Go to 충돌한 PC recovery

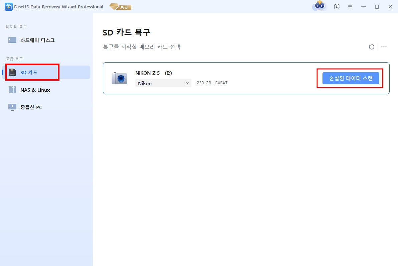click(x=31, y=107)
